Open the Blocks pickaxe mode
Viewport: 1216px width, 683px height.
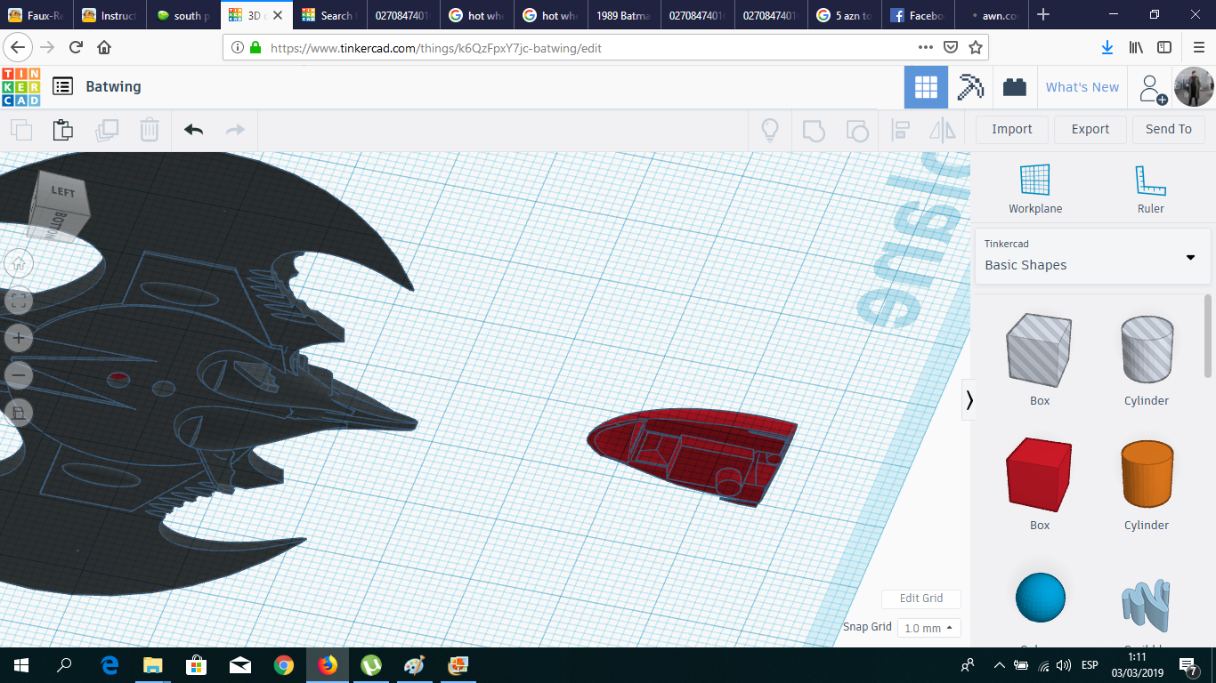click(970, 87)
